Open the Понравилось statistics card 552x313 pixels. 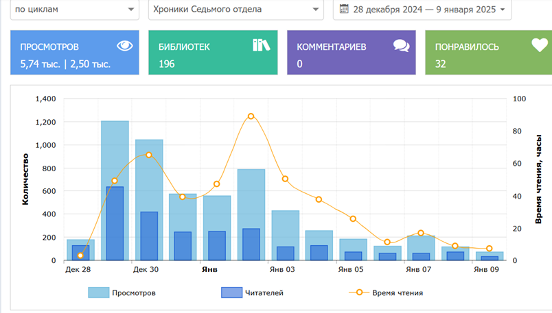pyautogui.click(x=489, y=53)
